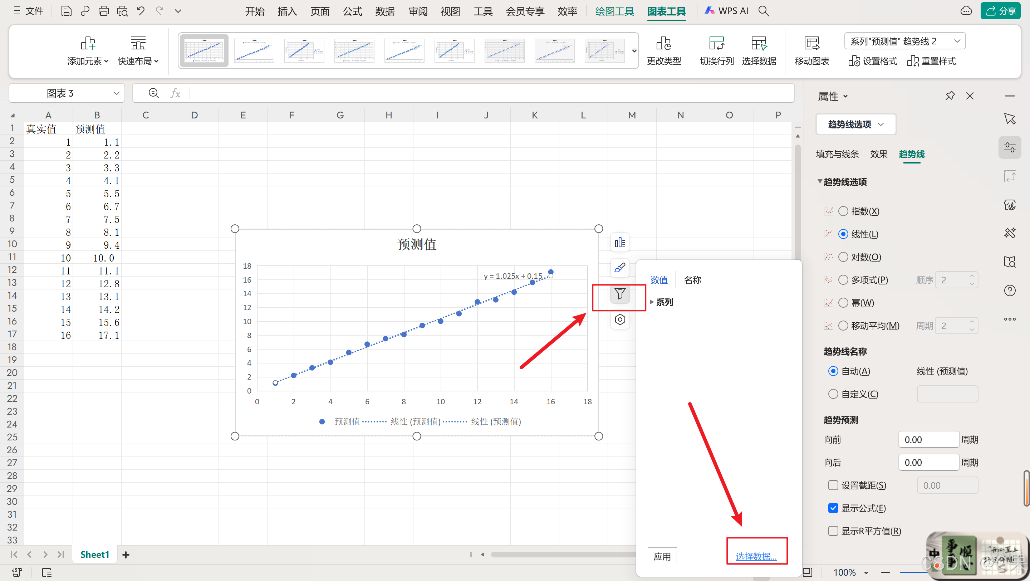This screenshot has height=581, width=1030.
Task: Add a new sheet with plus button
Action: coord(126,555)
